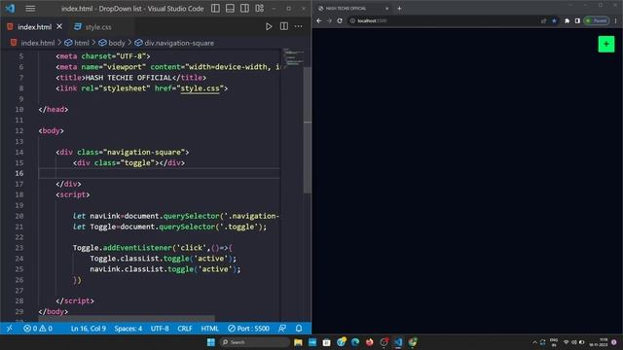Open the Customize Layout icon
Image resolution: width=623 pixels, height=350 pixels.
(260, 9)
